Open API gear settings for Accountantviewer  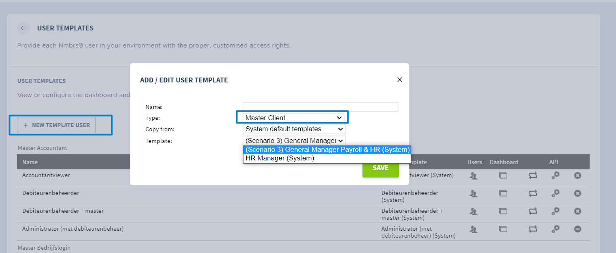[x=556, y=175]
